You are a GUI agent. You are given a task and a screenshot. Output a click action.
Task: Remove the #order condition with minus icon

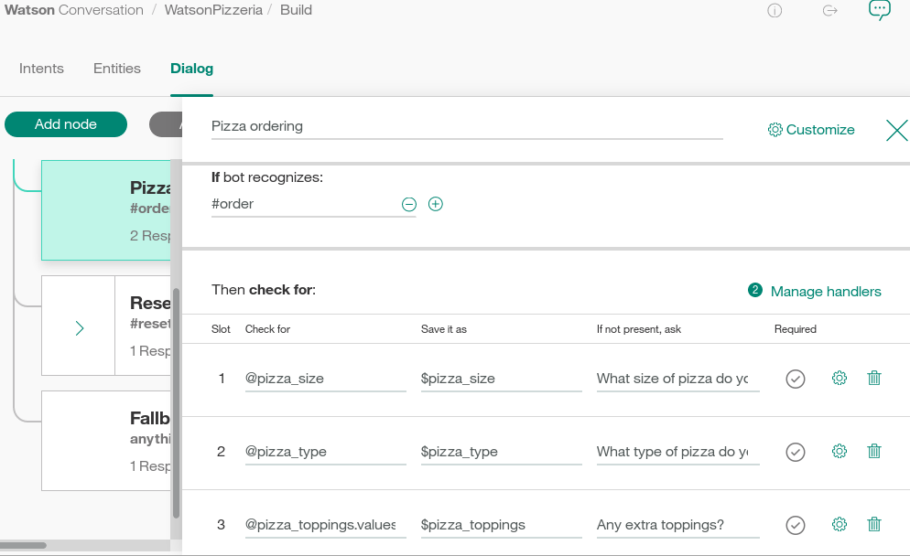409,205
